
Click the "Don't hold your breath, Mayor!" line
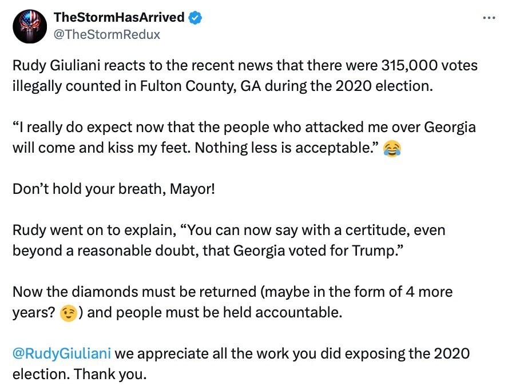[x=114, y=188]
